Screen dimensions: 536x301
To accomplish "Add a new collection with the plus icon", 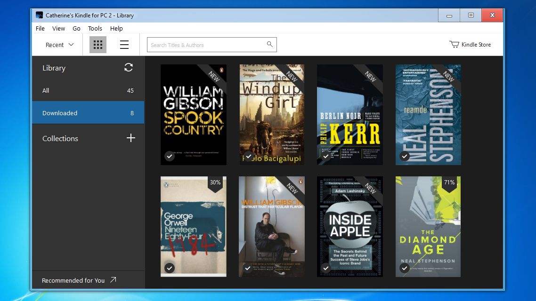I will [130, 138].
